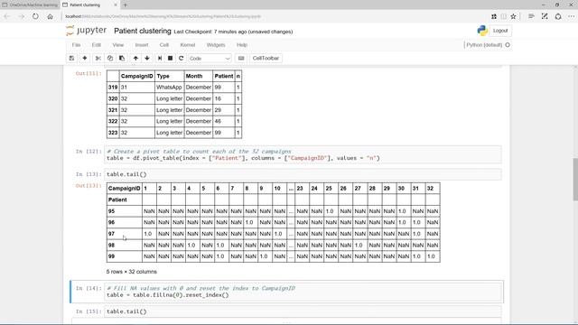The width and height of the screenshot is (578, 325).
Task: Click the page vertical scrollbar thumb
Action: point(575,180)
